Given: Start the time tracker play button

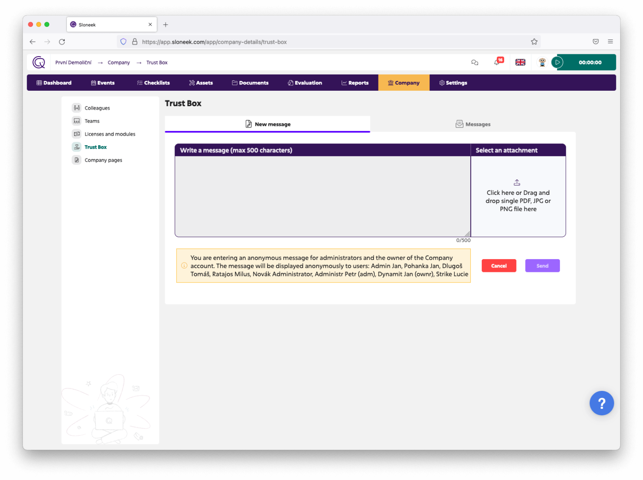Looking at the screenshot, I should coord(557,63).
